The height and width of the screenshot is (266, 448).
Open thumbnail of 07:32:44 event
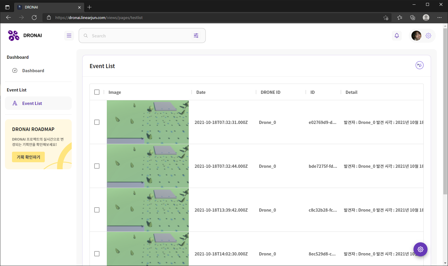tap(148, 166)
